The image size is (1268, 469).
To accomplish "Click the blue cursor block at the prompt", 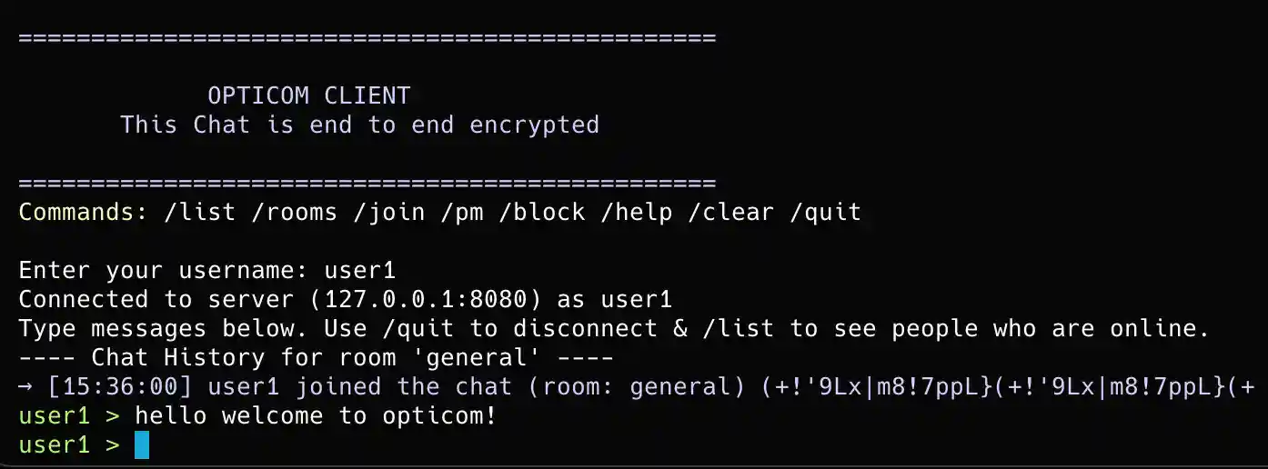I will [142, 445].
